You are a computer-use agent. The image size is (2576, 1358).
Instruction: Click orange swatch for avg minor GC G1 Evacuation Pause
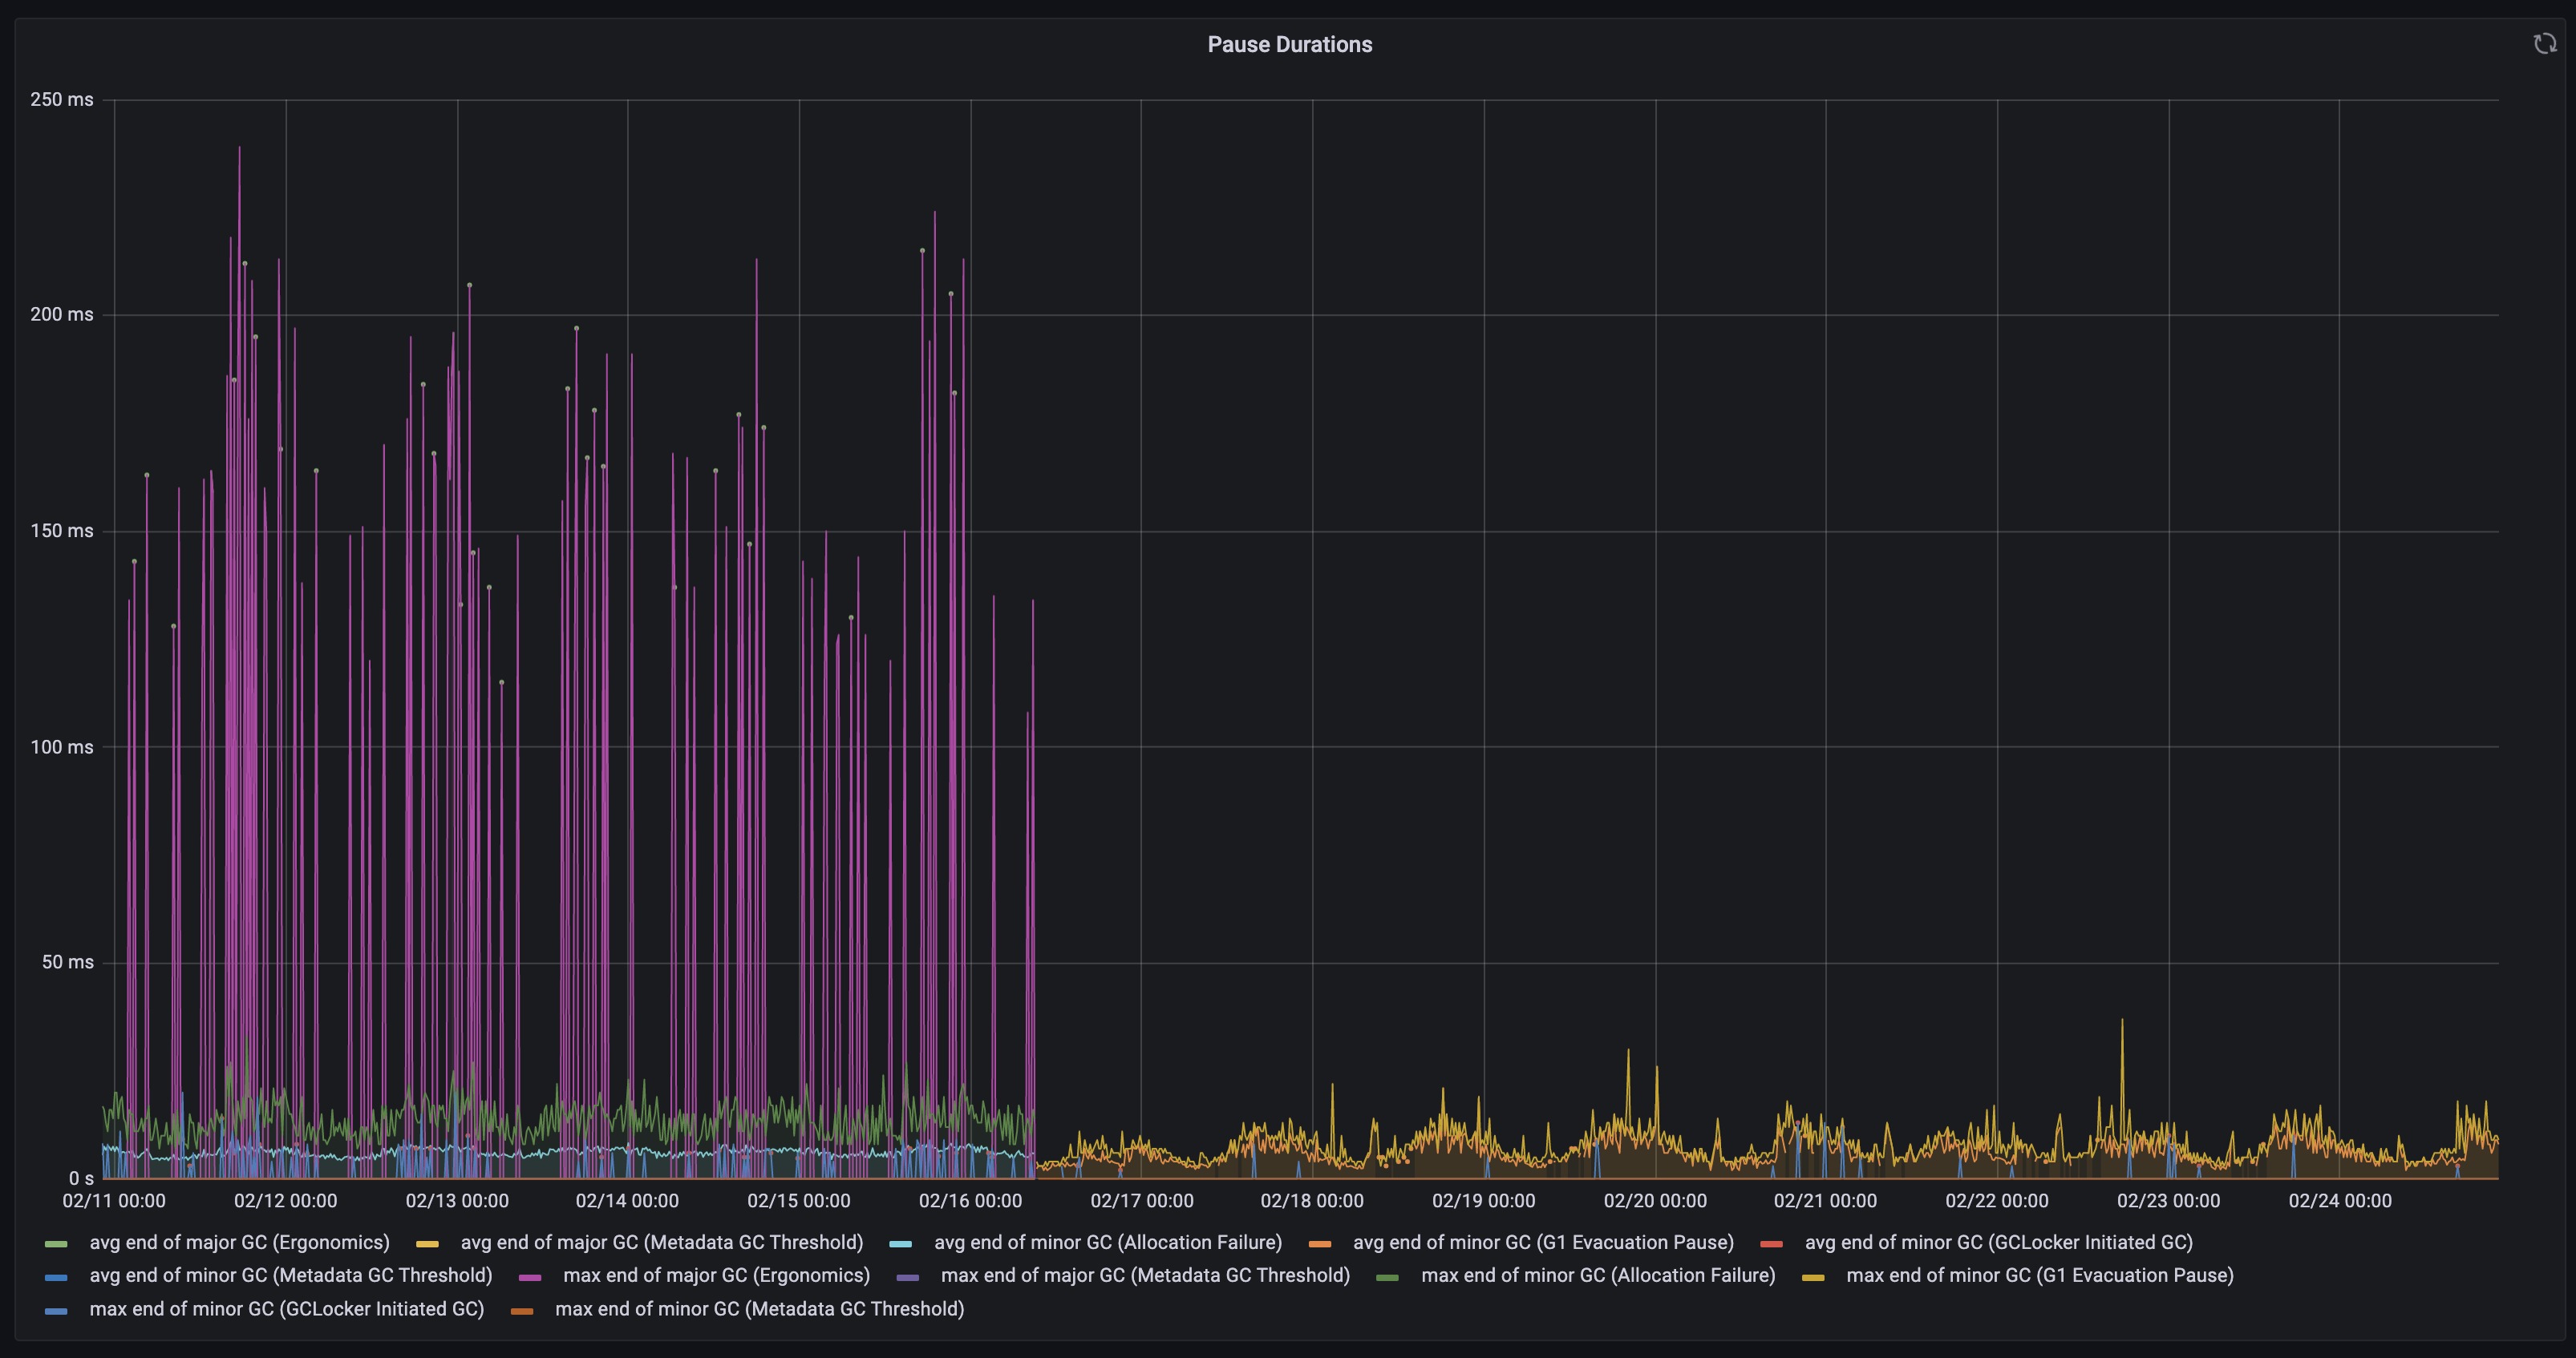(x=1320, y=1243)
